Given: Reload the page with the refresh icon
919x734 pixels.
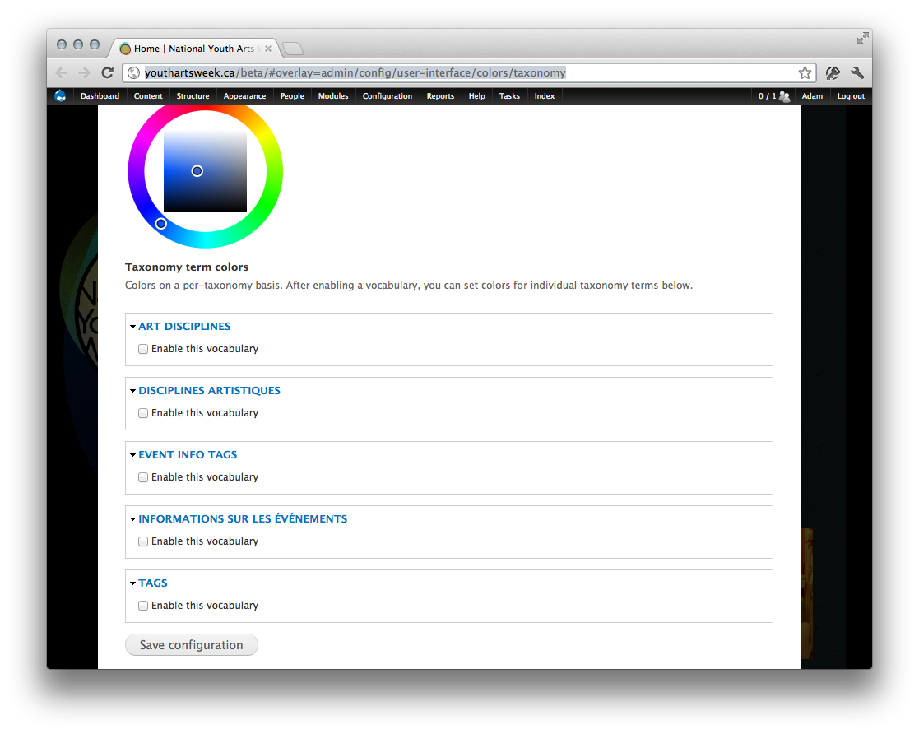Looking at the screenshot, I should coord(107,72).
